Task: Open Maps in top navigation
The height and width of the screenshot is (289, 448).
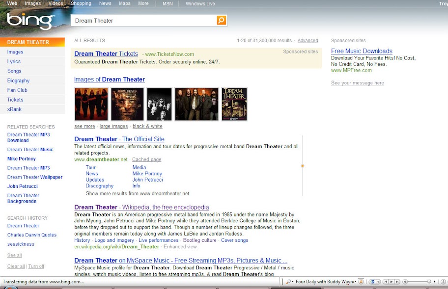Action: tap(125, 3)
